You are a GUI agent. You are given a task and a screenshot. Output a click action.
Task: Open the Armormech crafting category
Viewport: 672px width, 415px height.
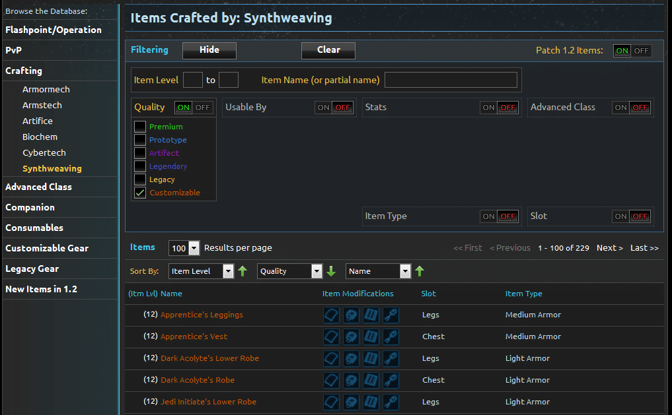click(x=46, y=90)
